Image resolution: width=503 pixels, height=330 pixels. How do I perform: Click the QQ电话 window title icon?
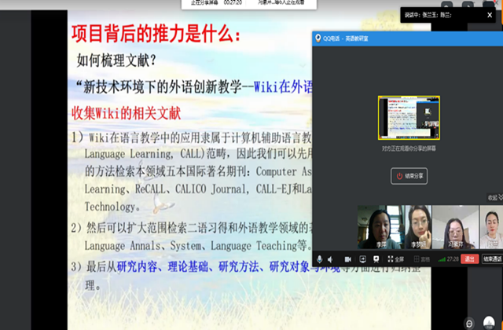click(x=318, y=38)
